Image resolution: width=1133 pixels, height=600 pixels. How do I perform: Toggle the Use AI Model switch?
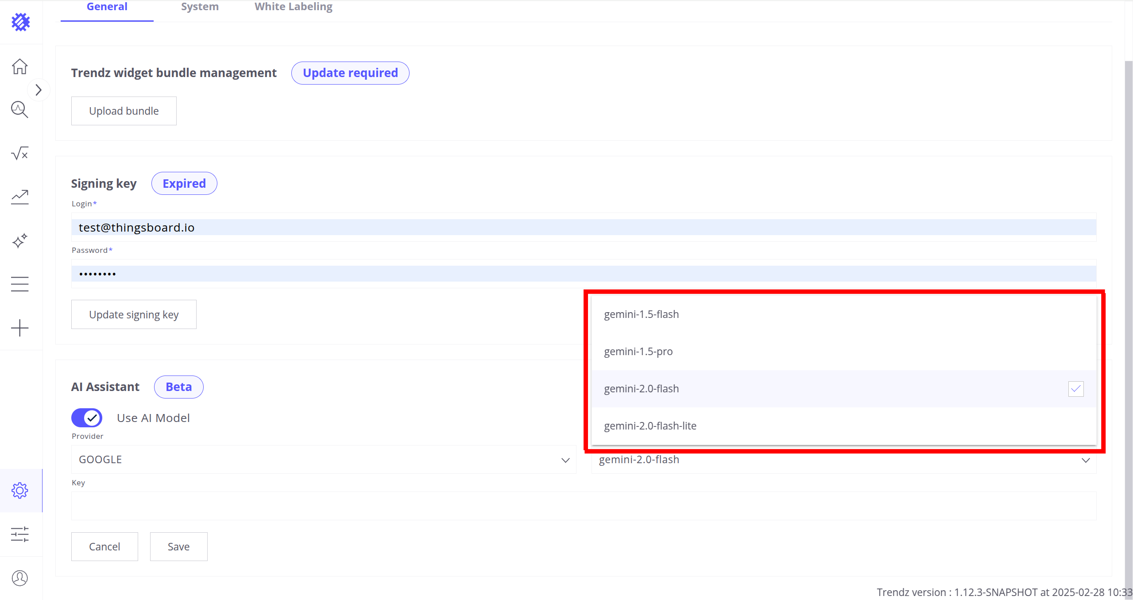(x=87, y=418)
